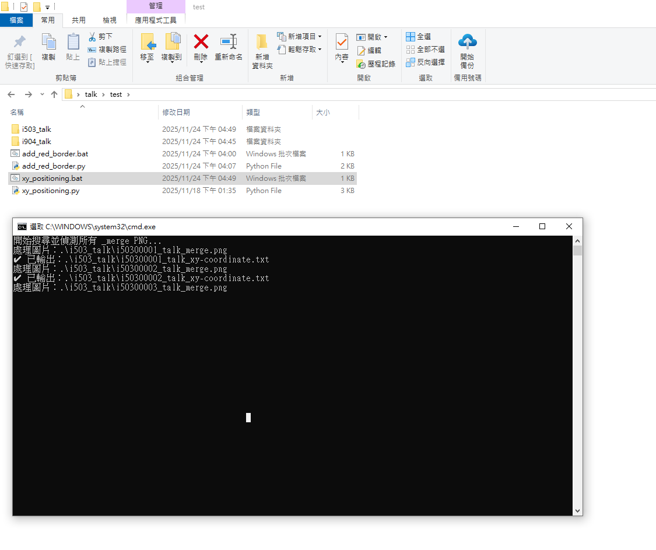The height and width of the screenshot is (550, 656).
Task: Click the red Delete X icon
Action: coord(201,41)
